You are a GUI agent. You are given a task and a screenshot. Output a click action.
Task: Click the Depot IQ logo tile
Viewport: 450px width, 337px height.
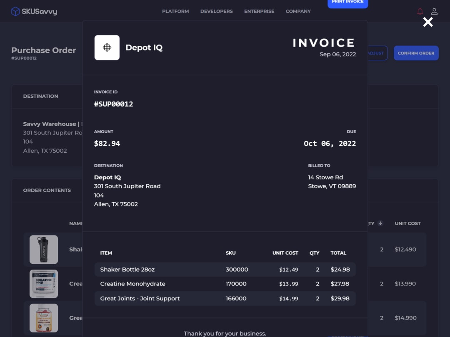coord(107,47)
